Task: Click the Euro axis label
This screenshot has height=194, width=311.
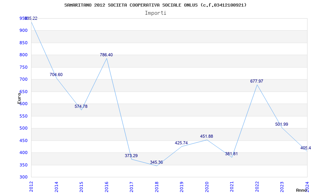Action: (19, 98)
